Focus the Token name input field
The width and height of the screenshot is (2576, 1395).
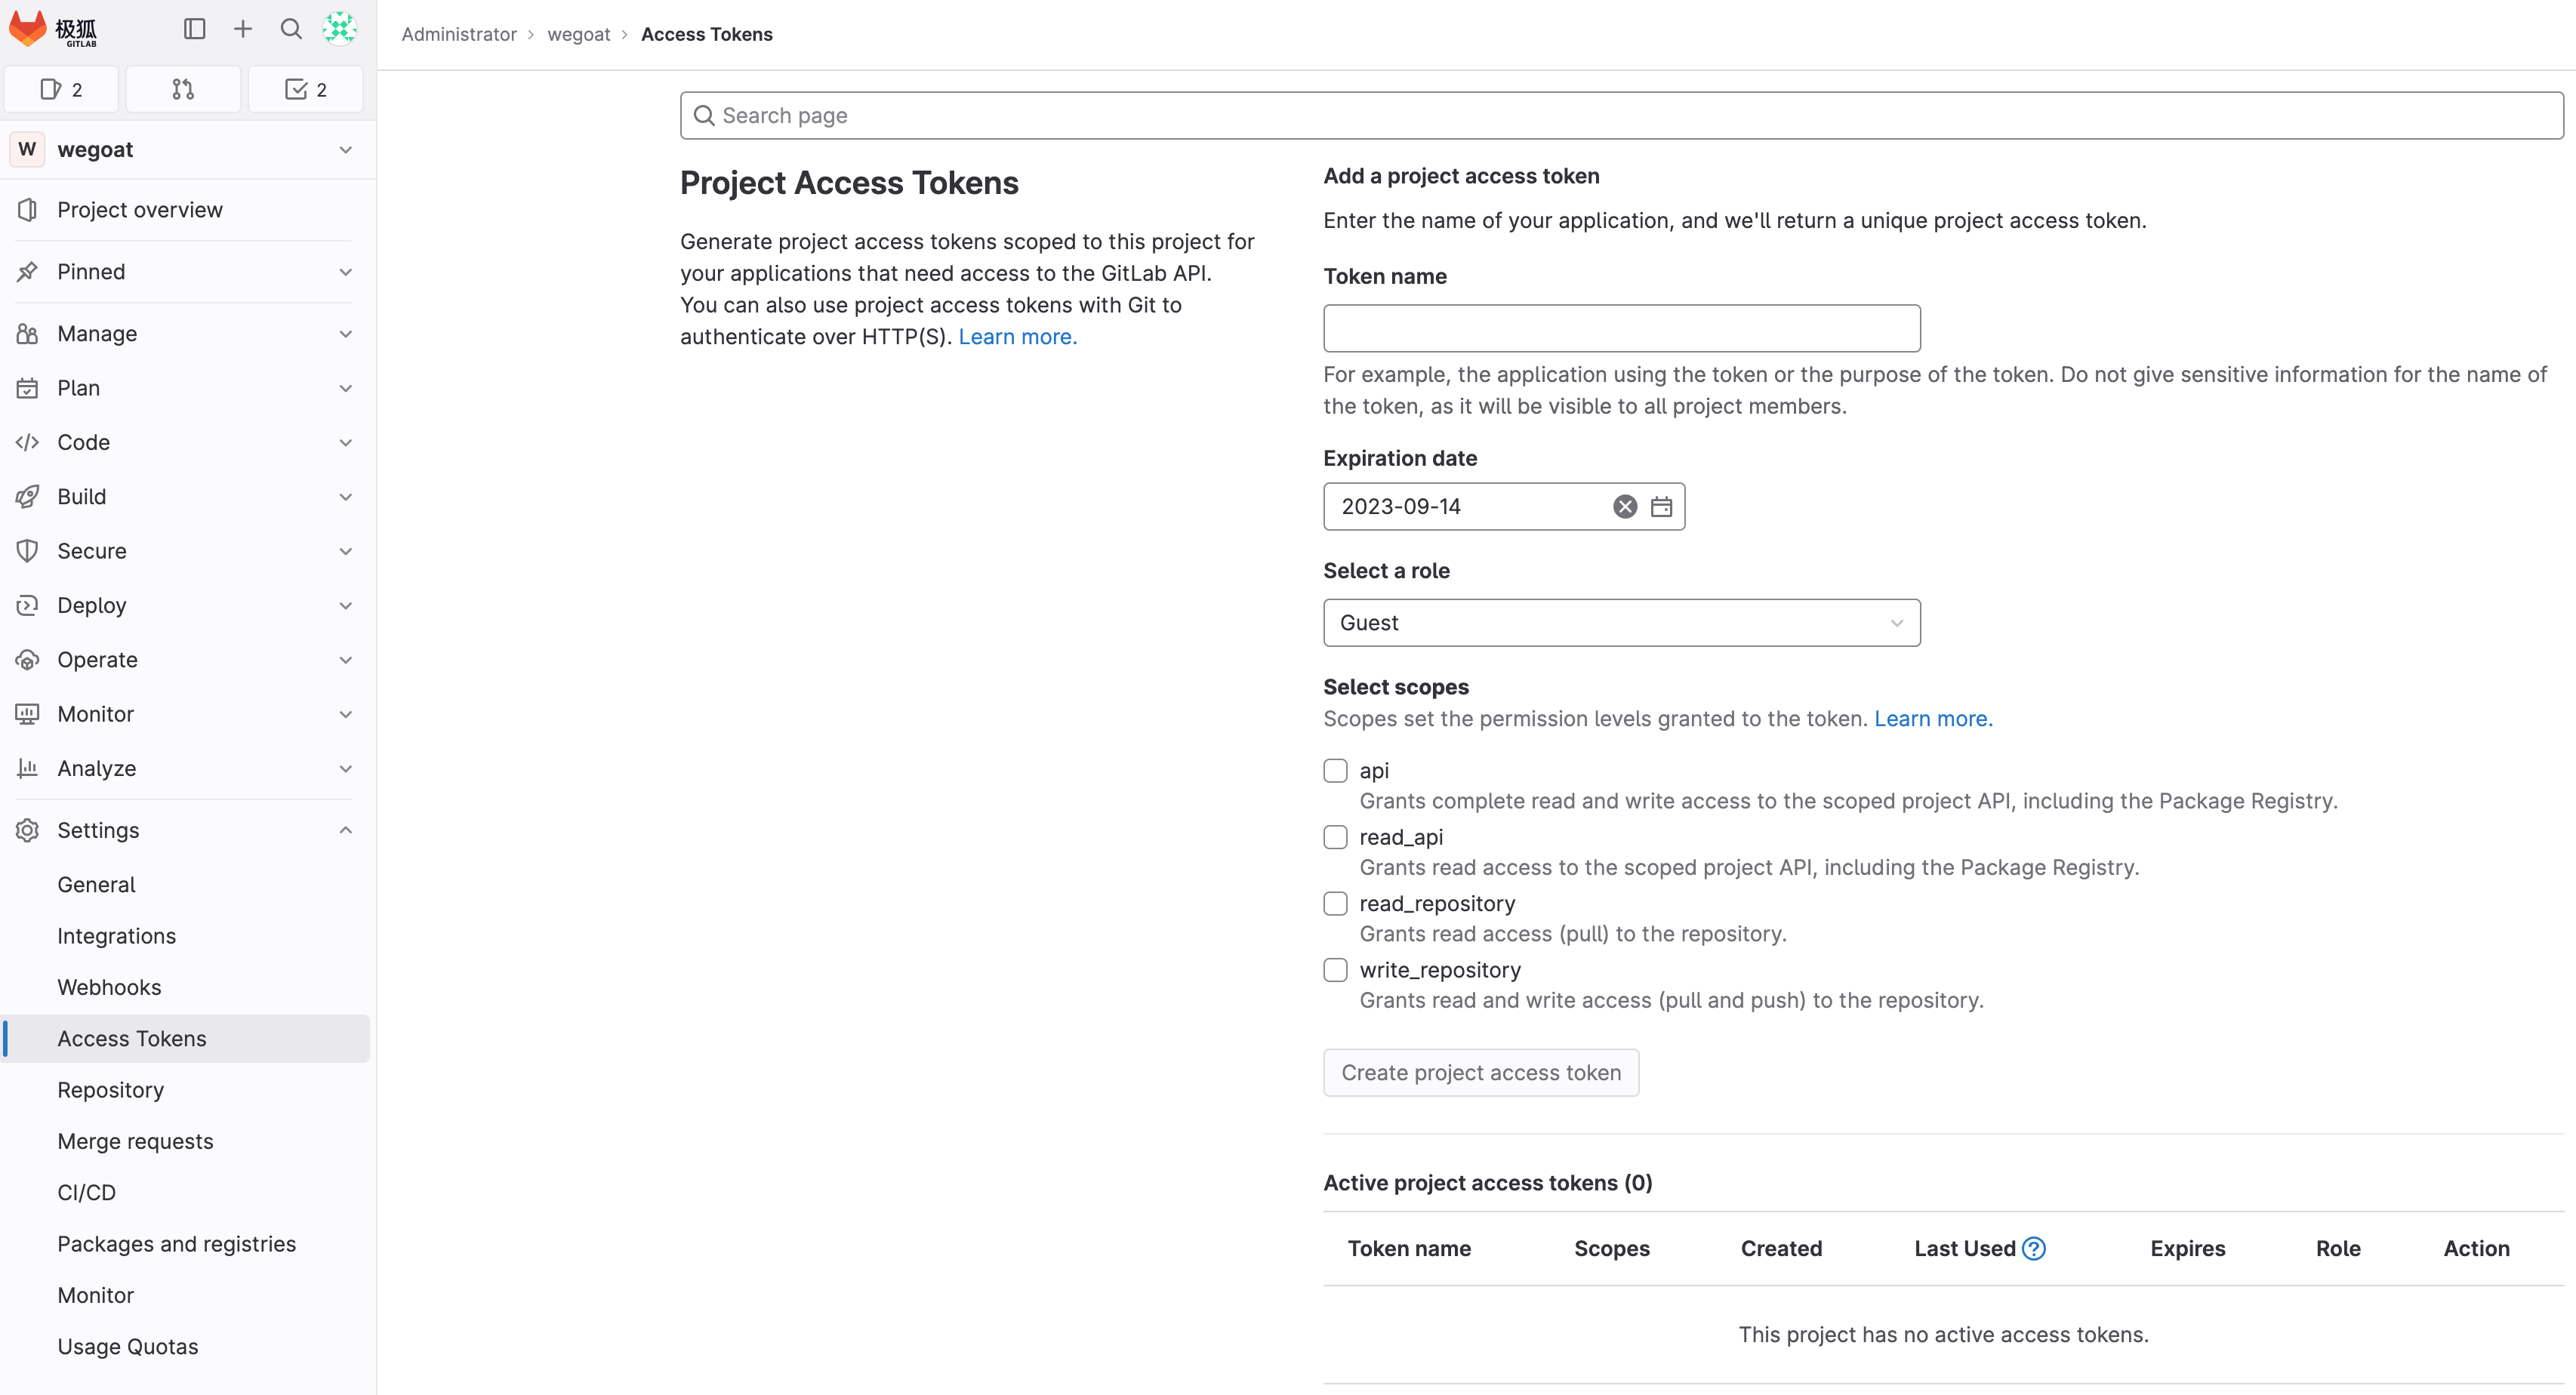(1621, 329)
